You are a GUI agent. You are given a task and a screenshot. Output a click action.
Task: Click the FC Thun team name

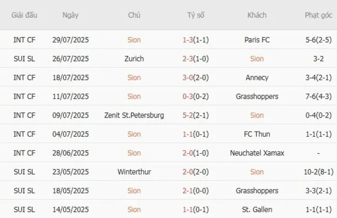point(257,134)
